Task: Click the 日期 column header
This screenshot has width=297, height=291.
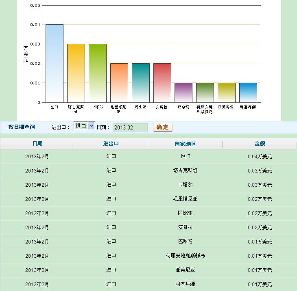Action: click(37, 144)
